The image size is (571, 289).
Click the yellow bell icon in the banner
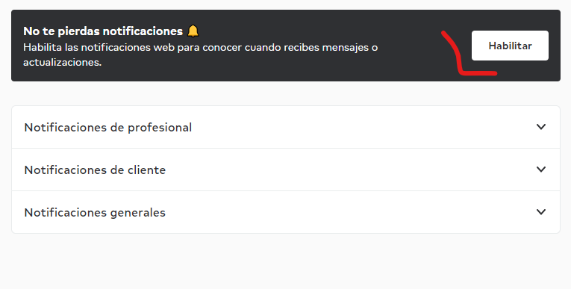click(193, 31)
